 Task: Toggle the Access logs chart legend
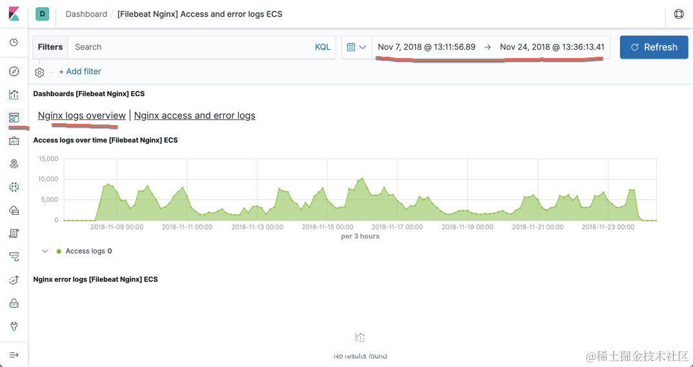[45, 251]
